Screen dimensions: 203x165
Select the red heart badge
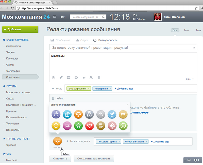90,126
